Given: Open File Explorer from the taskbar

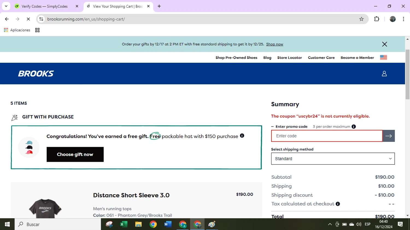Looking at the screenshot, I should click(138, 224).
